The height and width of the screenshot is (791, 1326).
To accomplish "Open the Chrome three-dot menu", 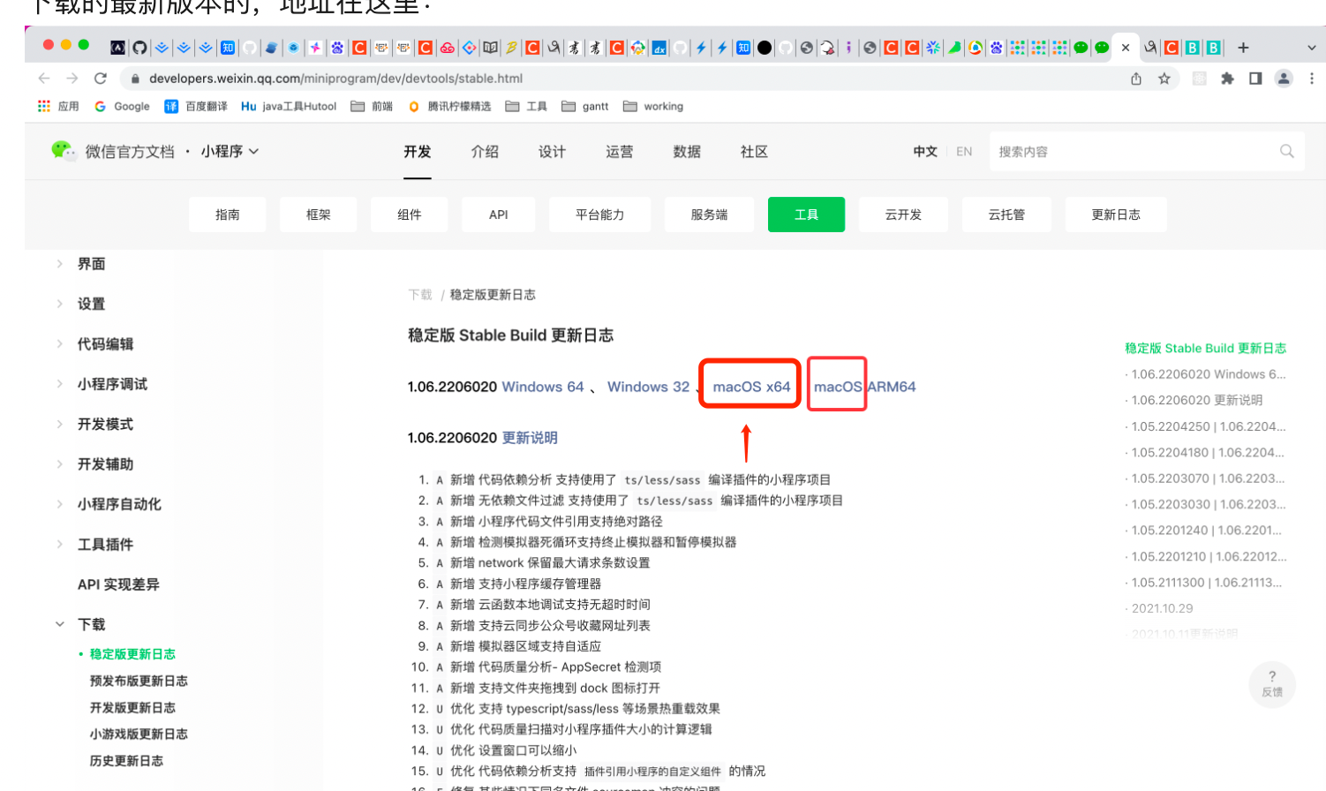I will pos(1312,79).
